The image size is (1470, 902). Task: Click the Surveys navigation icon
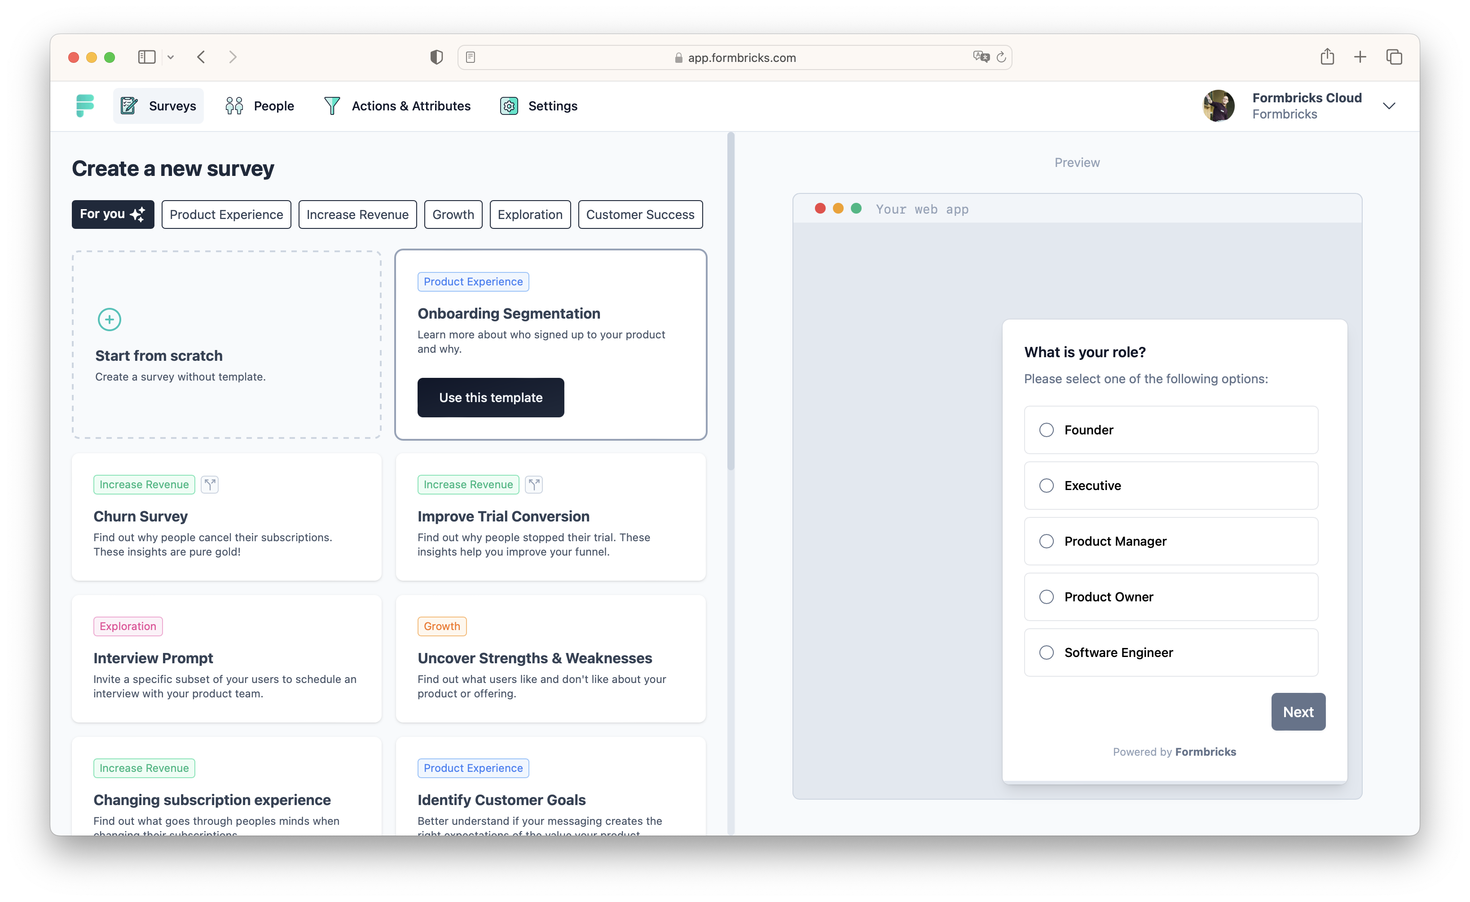pos(128,105)
